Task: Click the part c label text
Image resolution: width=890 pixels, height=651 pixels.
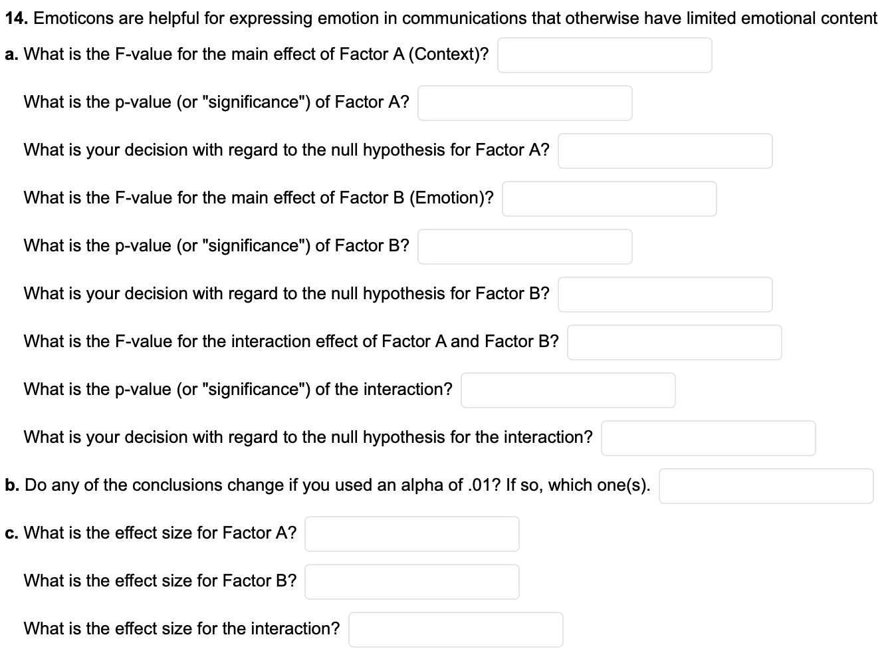Action: [x=13, y=533]
